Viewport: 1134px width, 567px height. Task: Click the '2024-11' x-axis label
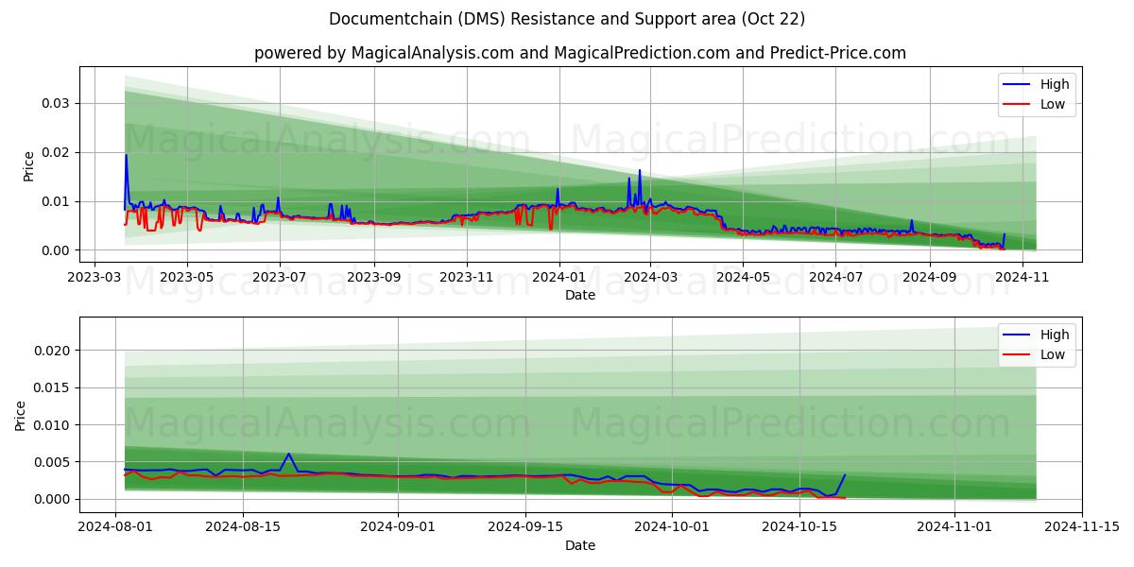click(x=1022, y=277)
